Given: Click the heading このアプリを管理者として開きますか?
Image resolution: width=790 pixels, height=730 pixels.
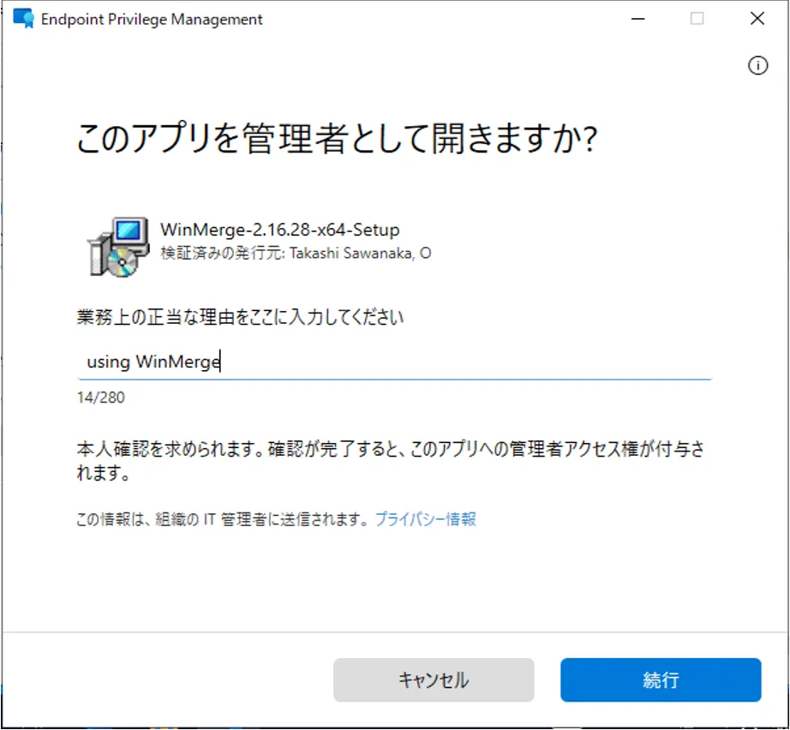Looking at the screenshot, I should (337, 138).
